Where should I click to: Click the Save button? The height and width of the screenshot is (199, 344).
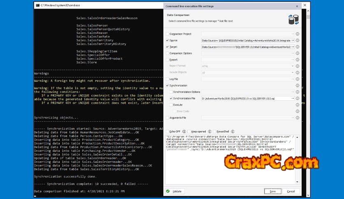(x=272, y=191)
